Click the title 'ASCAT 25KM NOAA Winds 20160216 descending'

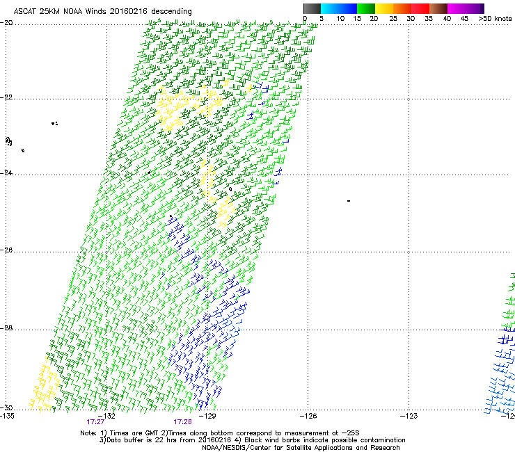tap(102, 11)
